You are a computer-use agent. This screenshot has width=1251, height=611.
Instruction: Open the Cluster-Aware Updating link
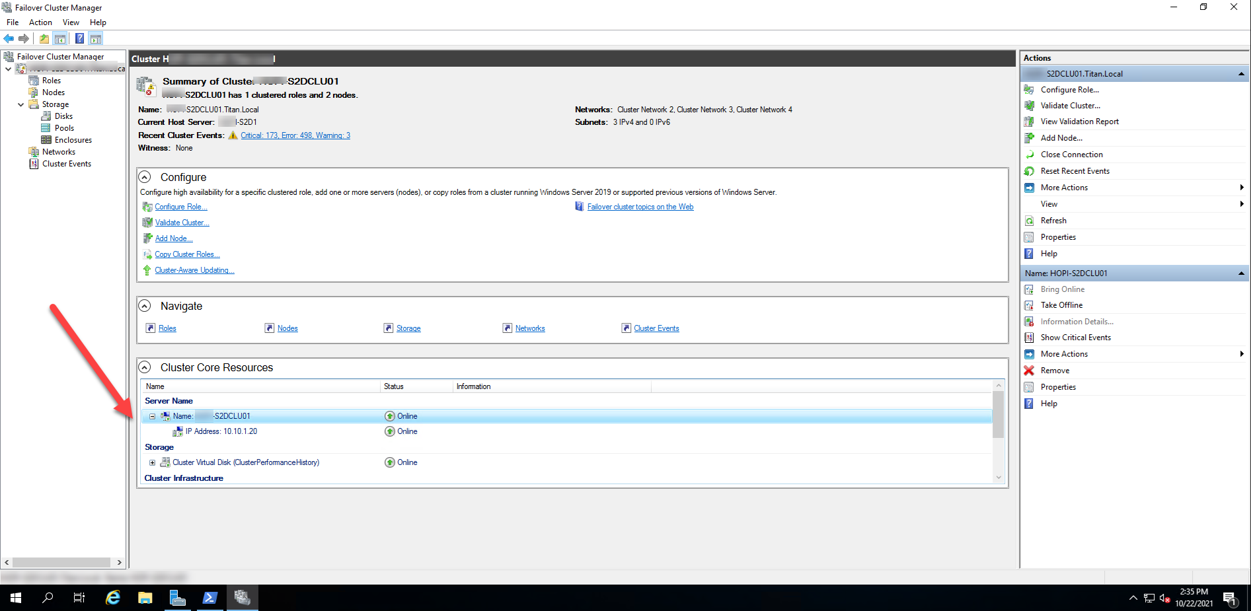tap(194, 270)
